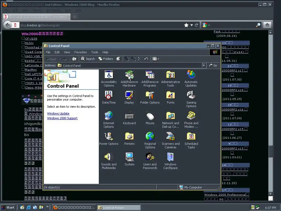Follow the Windows Update link
Screen dimensions: 281x211
58,113
